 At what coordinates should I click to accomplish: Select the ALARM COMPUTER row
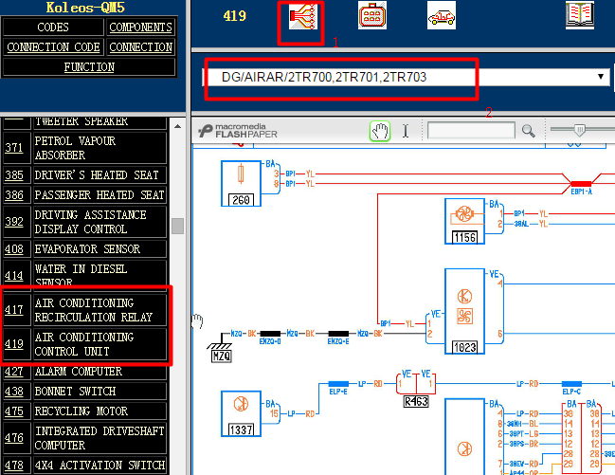point(99,372)
